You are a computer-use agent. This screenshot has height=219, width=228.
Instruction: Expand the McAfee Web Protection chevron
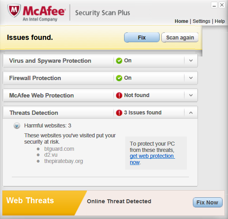tap(191, 95)
